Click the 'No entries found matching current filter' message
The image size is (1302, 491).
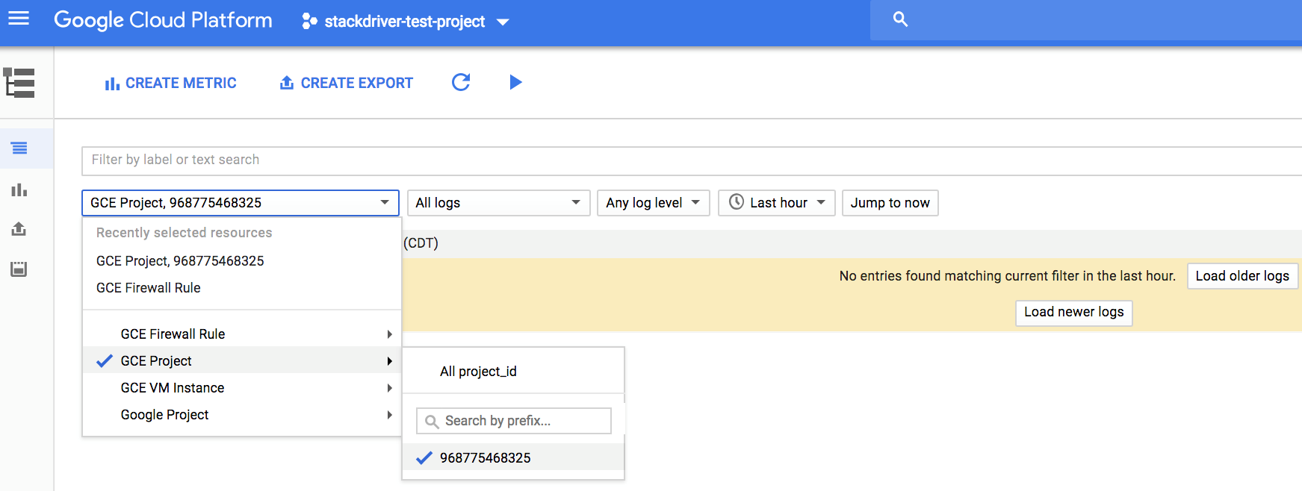[1007, 276]
